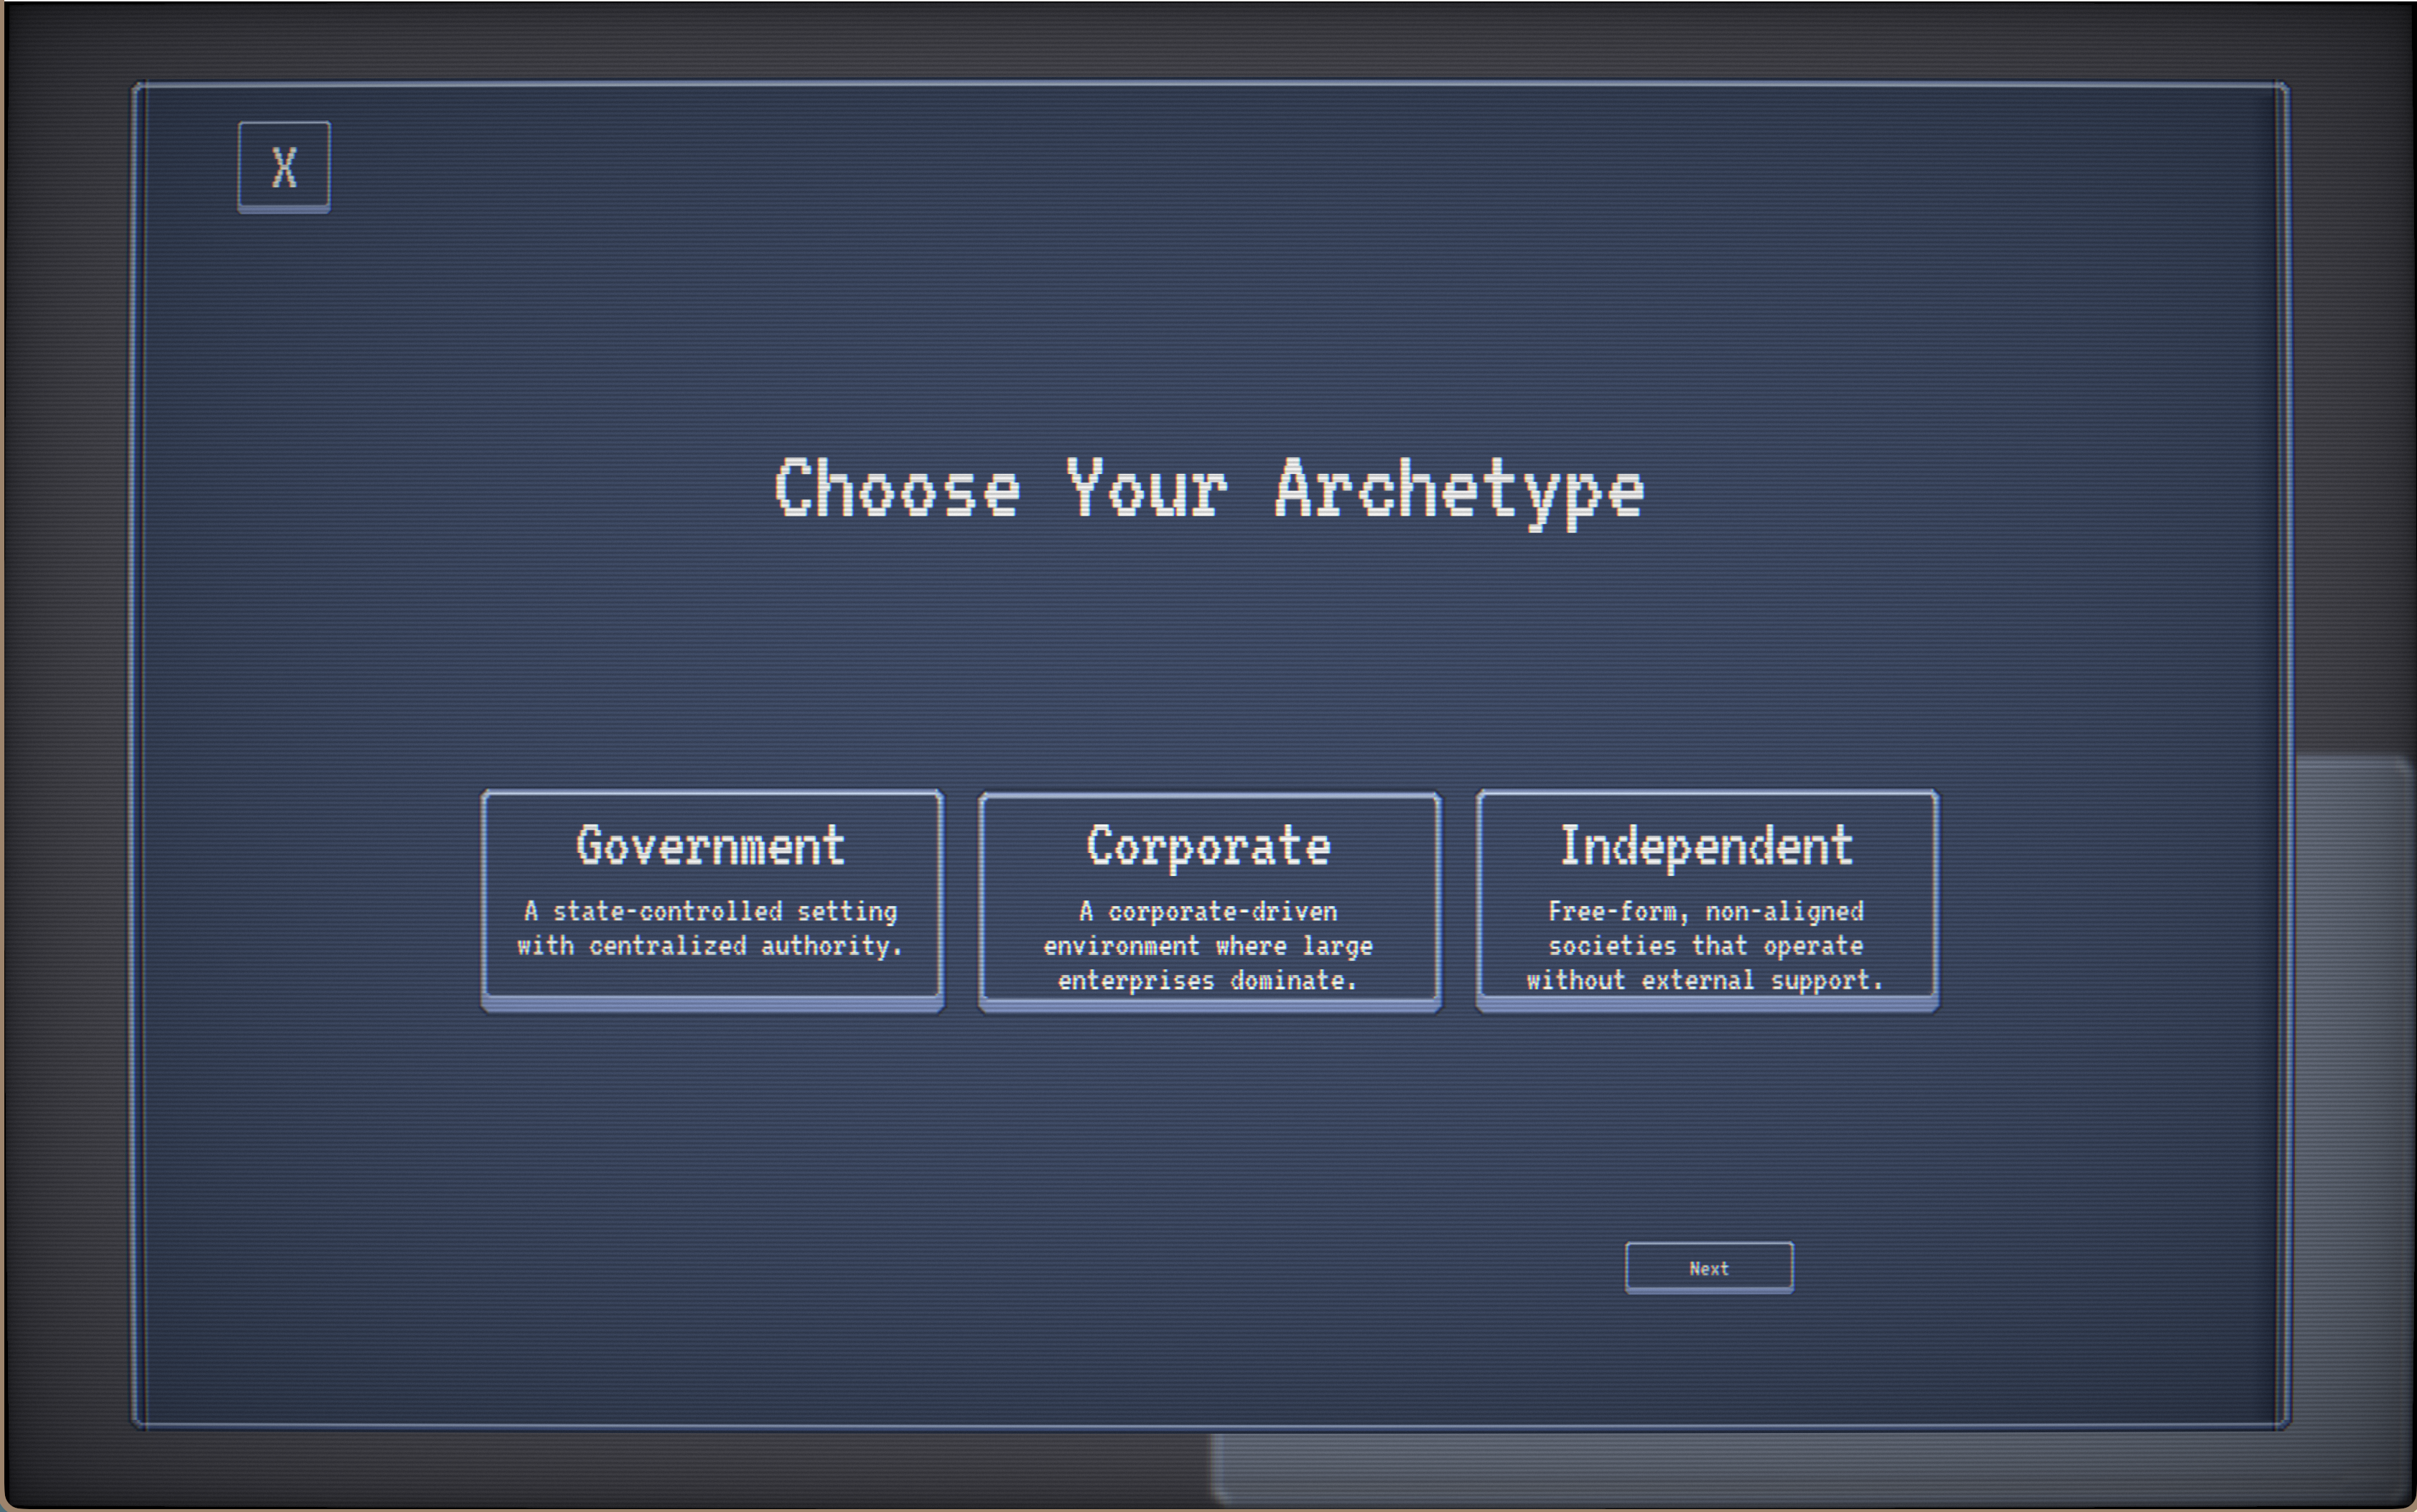
Task: Select the Government archetype card
Action: (x=711, y=900)
